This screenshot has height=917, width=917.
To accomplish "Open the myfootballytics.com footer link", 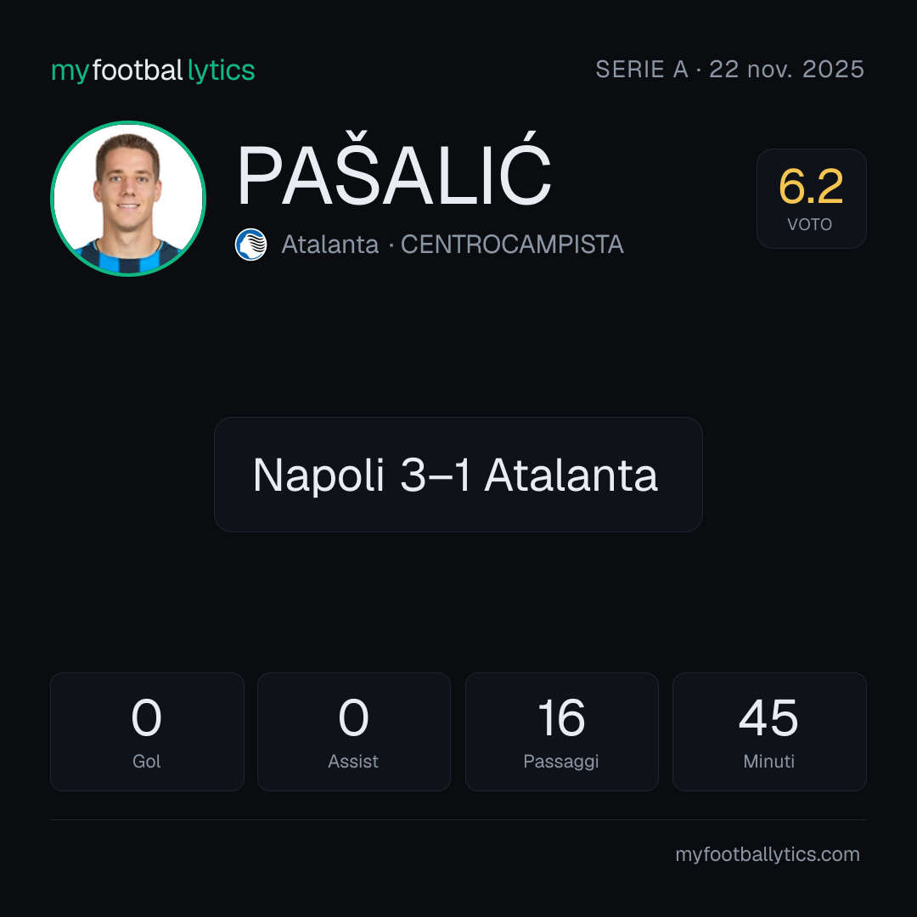I will 768,854.
